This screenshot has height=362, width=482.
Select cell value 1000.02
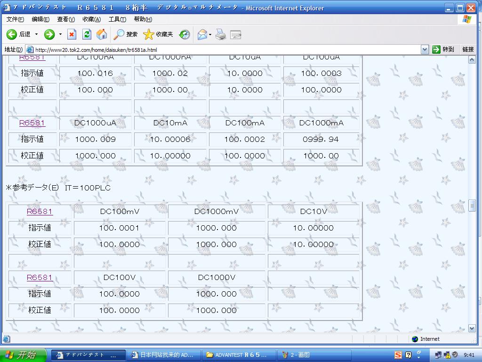pos(170,73)
